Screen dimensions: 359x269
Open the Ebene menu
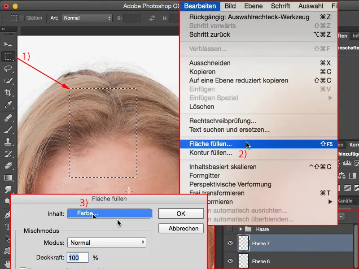[253, 6]
